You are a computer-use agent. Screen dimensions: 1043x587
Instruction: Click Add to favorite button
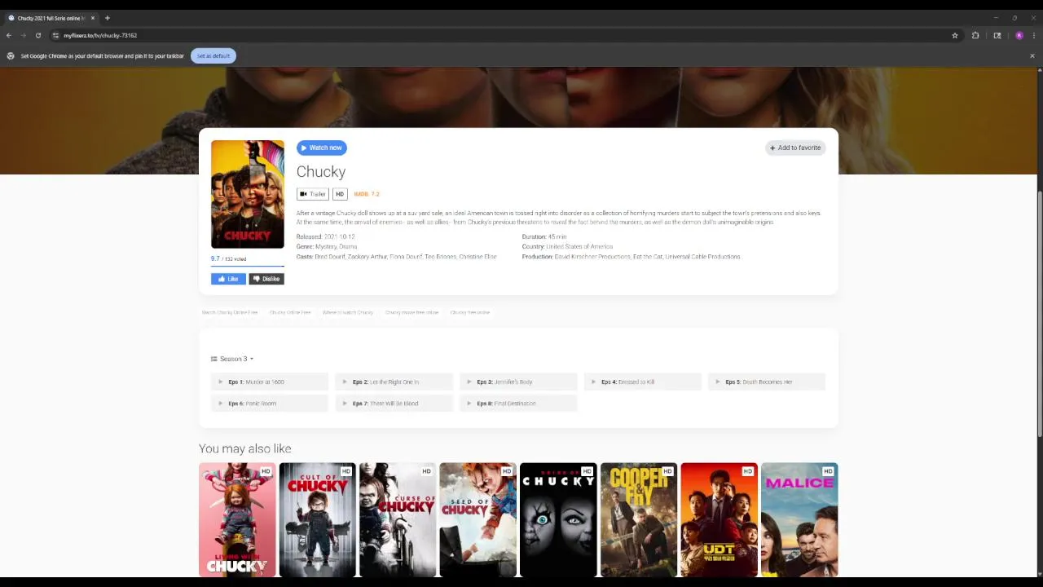(x=795, y=148)
